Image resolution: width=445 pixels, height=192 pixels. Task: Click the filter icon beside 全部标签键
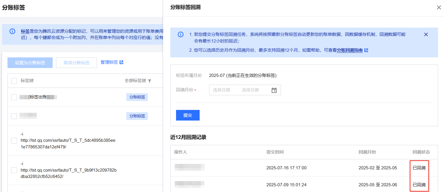click(x=150, y=81)
